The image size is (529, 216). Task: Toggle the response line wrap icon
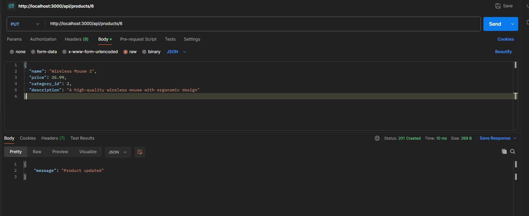click(x=140, y=152)
